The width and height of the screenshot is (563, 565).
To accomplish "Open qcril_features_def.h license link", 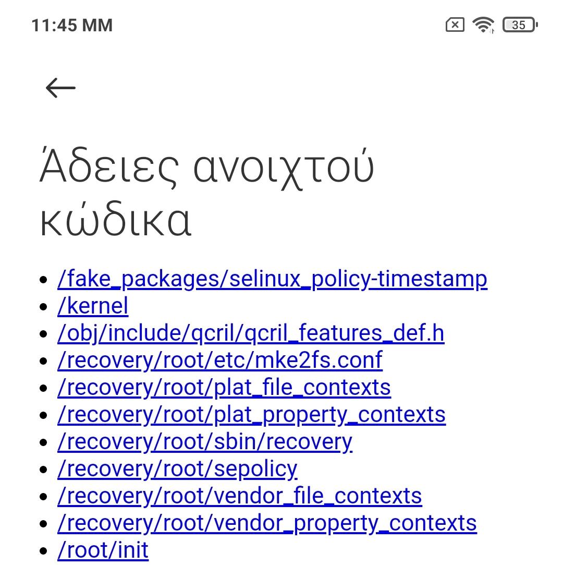I will (251, 333).
